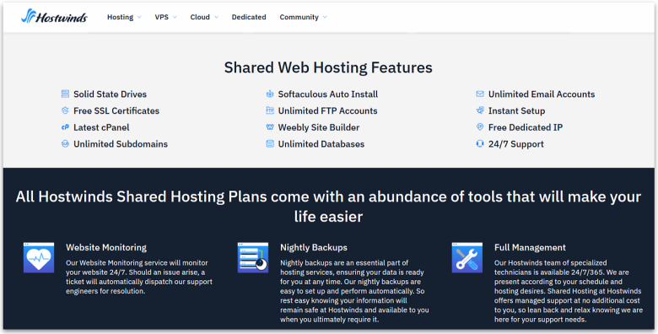This screenshot has height=334, width=658.
Task: Click the Unlimited FTP Accounts icon
Action: [270, 110]
